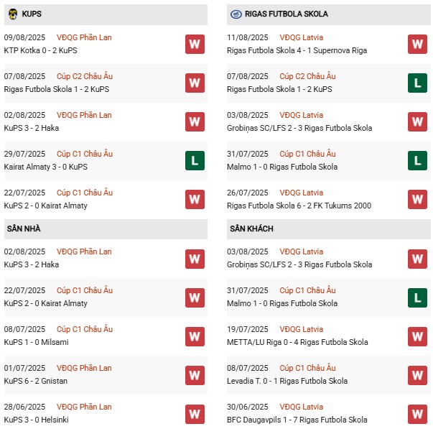
Task: Click W badge for BFC Daugavpils match
Action: click(417, 414)
